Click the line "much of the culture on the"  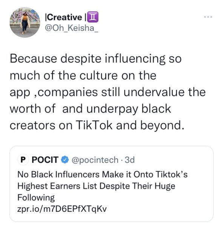(x=83, y=76)
